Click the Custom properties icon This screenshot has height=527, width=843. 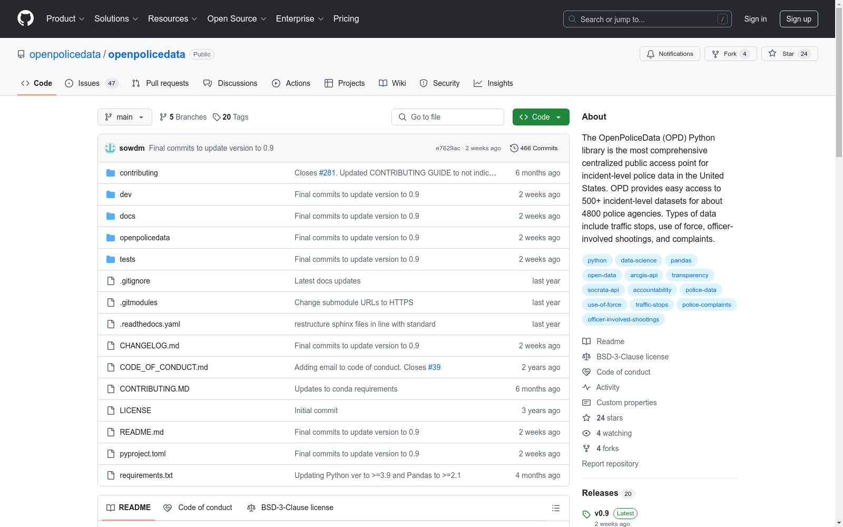pos(586,403)
